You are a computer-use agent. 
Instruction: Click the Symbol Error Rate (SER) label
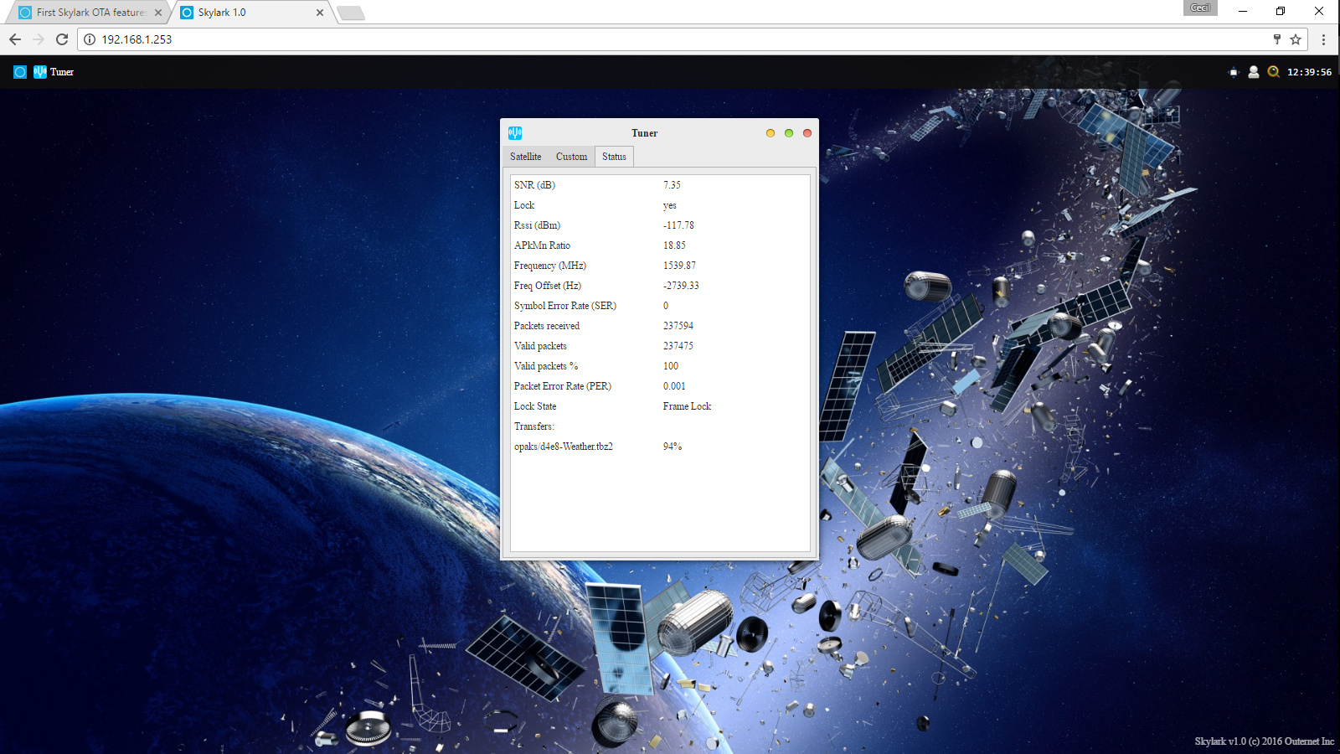565,306
